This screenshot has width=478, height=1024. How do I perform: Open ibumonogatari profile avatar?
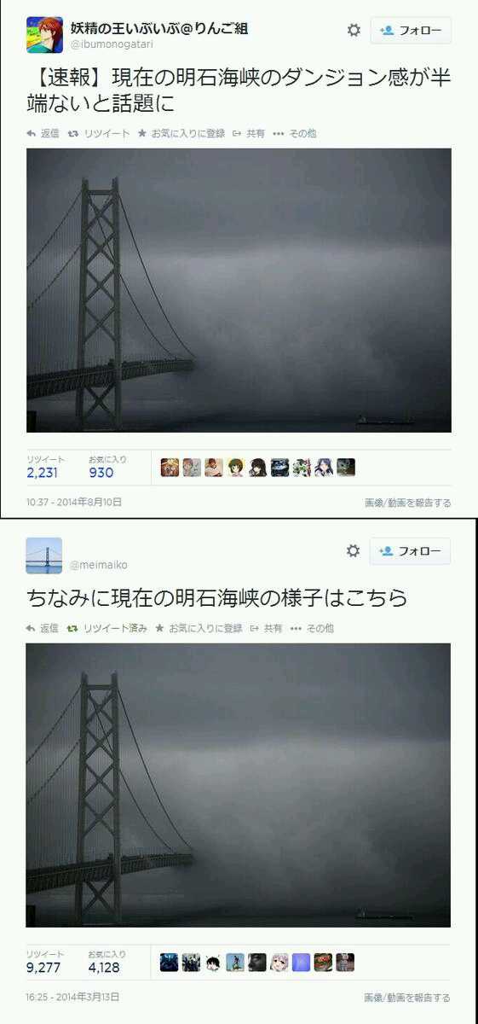[44, 35]
